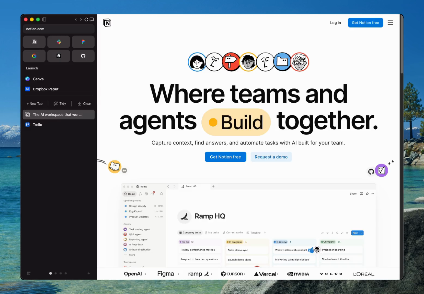Toggle the sidebar panel icon beside the traffic lights
424x294 pixels.
(x=44, y=19)
